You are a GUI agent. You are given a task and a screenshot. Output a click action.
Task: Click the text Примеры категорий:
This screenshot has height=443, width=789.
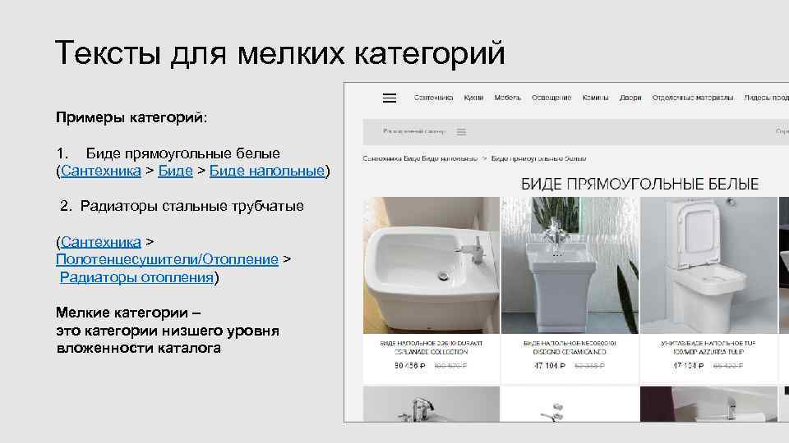131,117
